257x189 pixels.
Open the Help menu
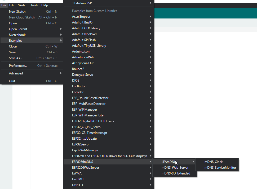pos(45,5)
